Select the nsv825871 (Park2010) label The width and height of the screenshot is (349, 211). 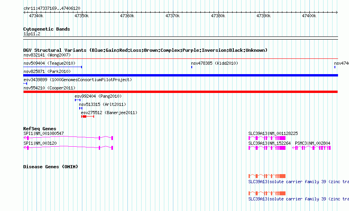(47, 71)
